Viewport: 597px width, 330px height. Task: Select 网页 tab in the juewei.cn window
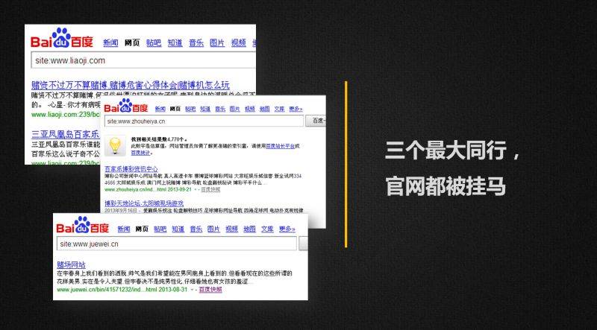click(142, 229)
